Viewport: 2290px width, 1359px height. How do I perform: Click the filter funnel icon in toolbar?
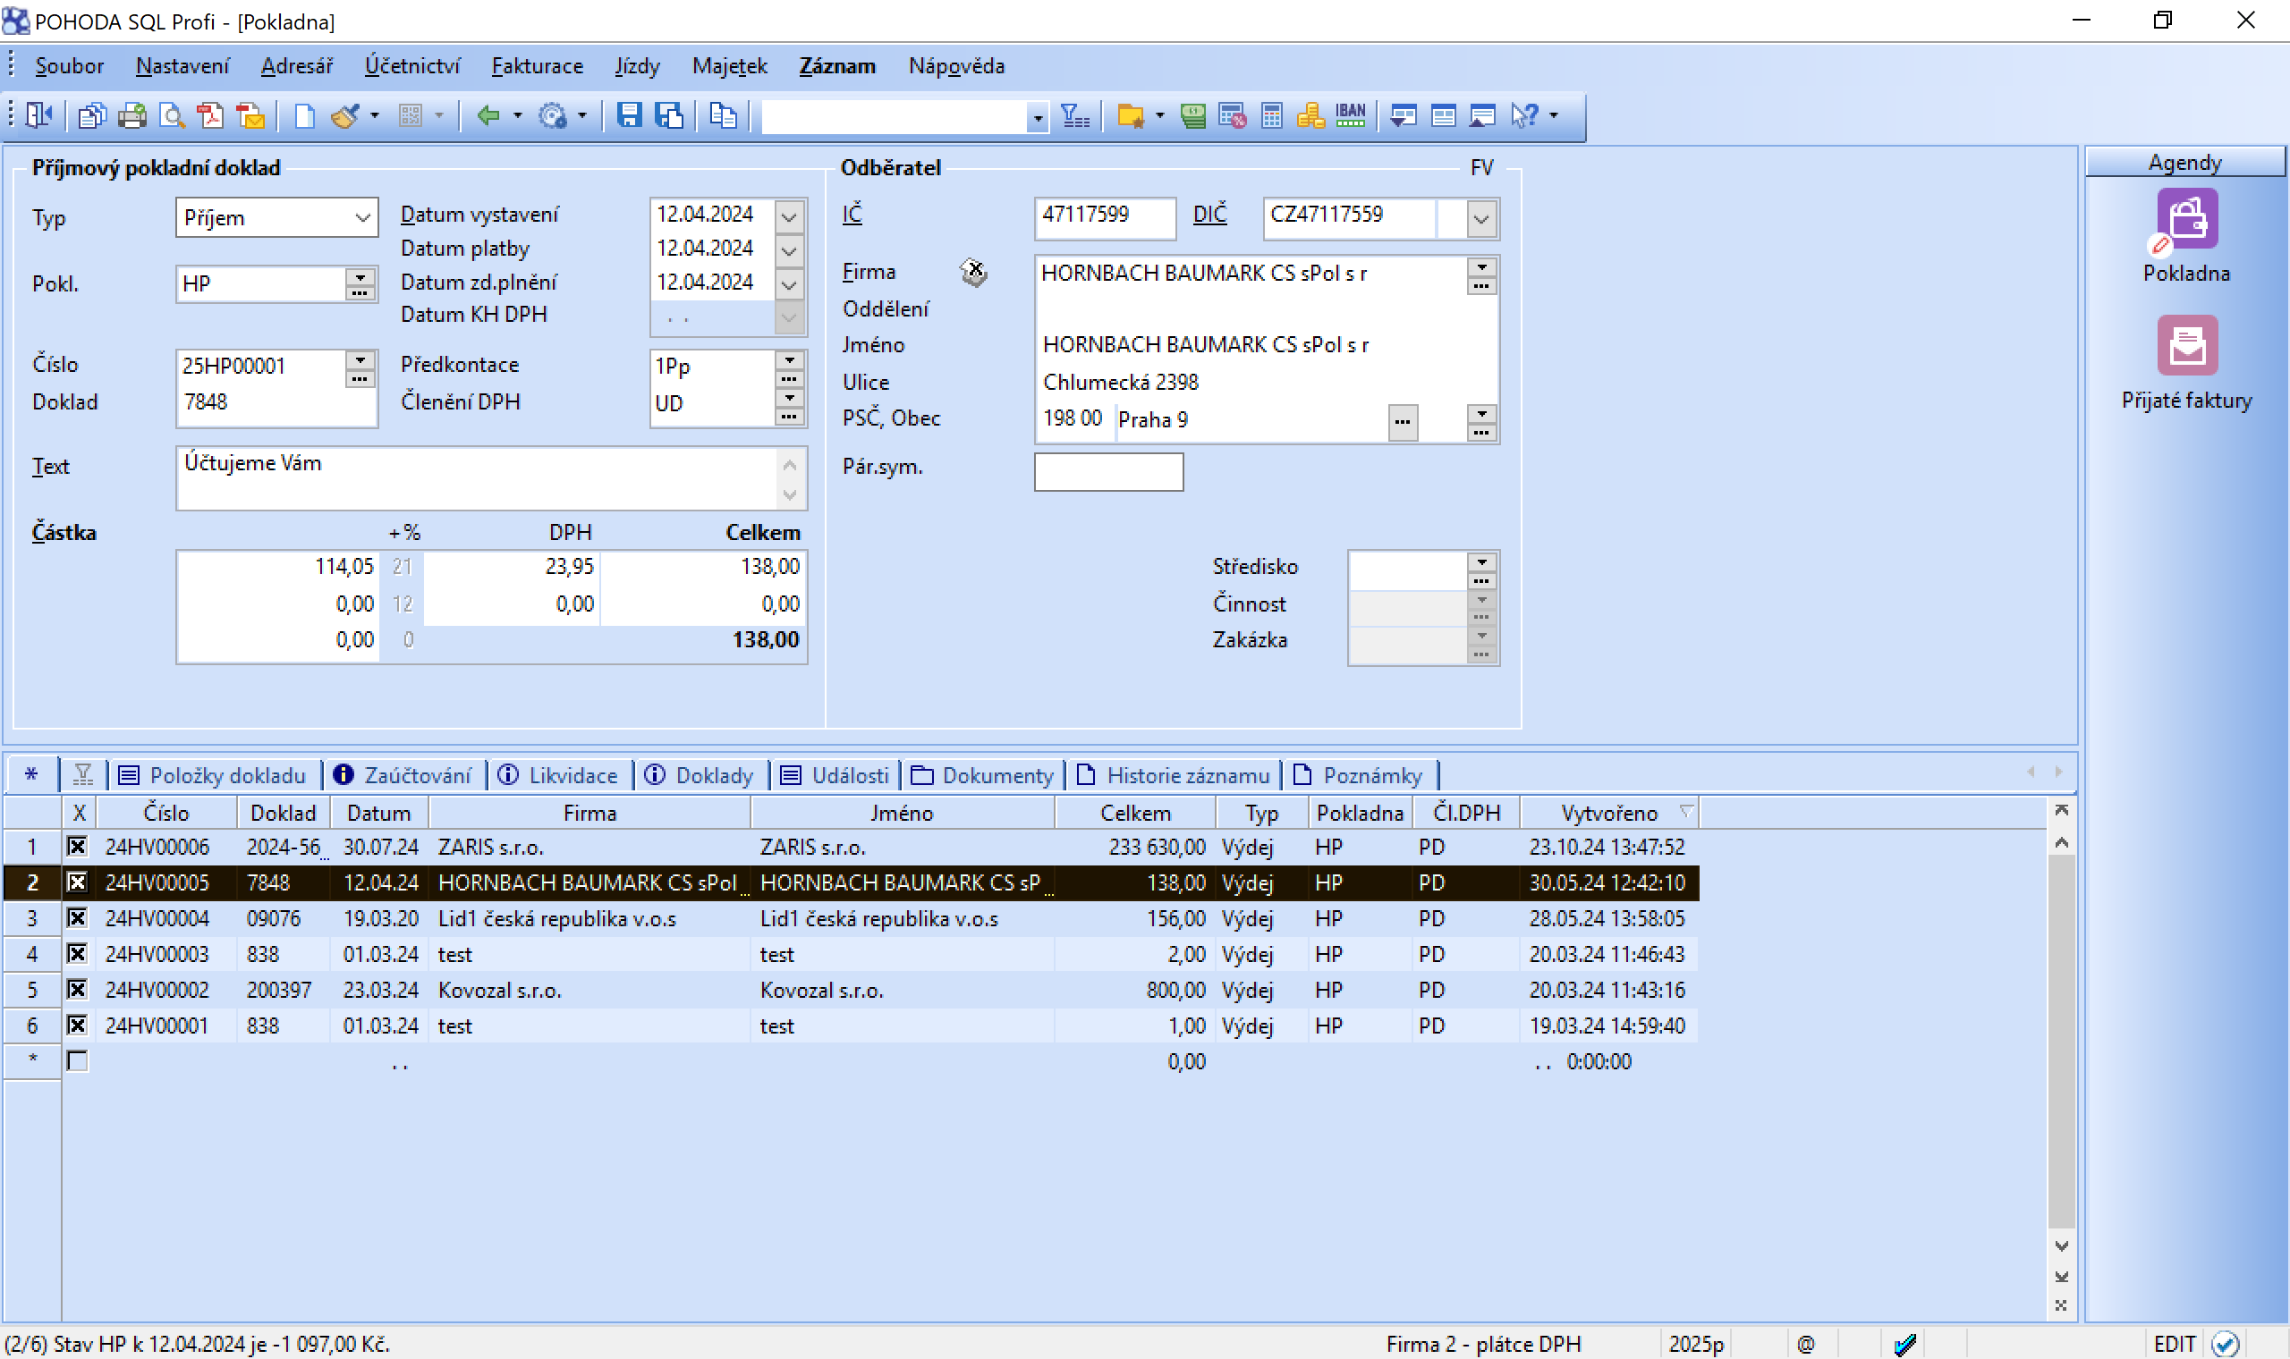tap(1074, 115)
